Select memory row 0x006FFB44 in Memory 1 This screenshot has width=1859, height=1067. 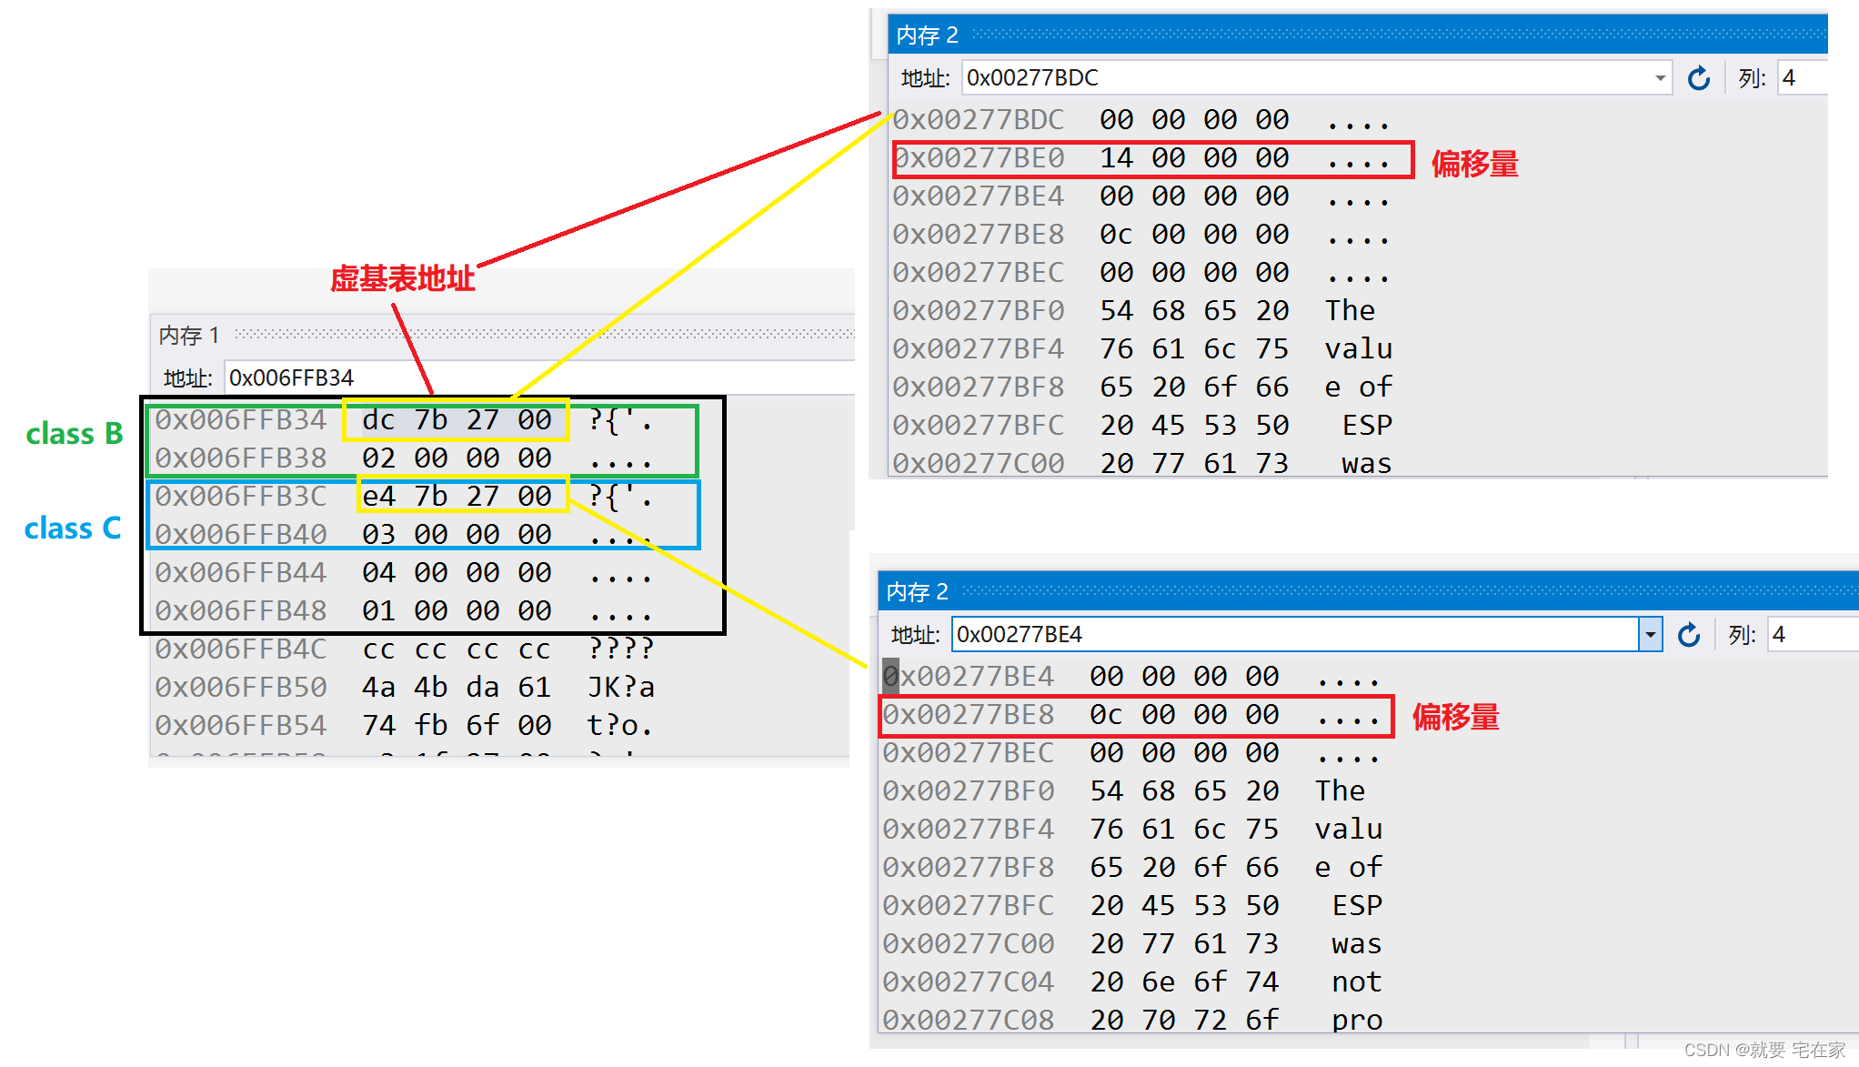404,573
